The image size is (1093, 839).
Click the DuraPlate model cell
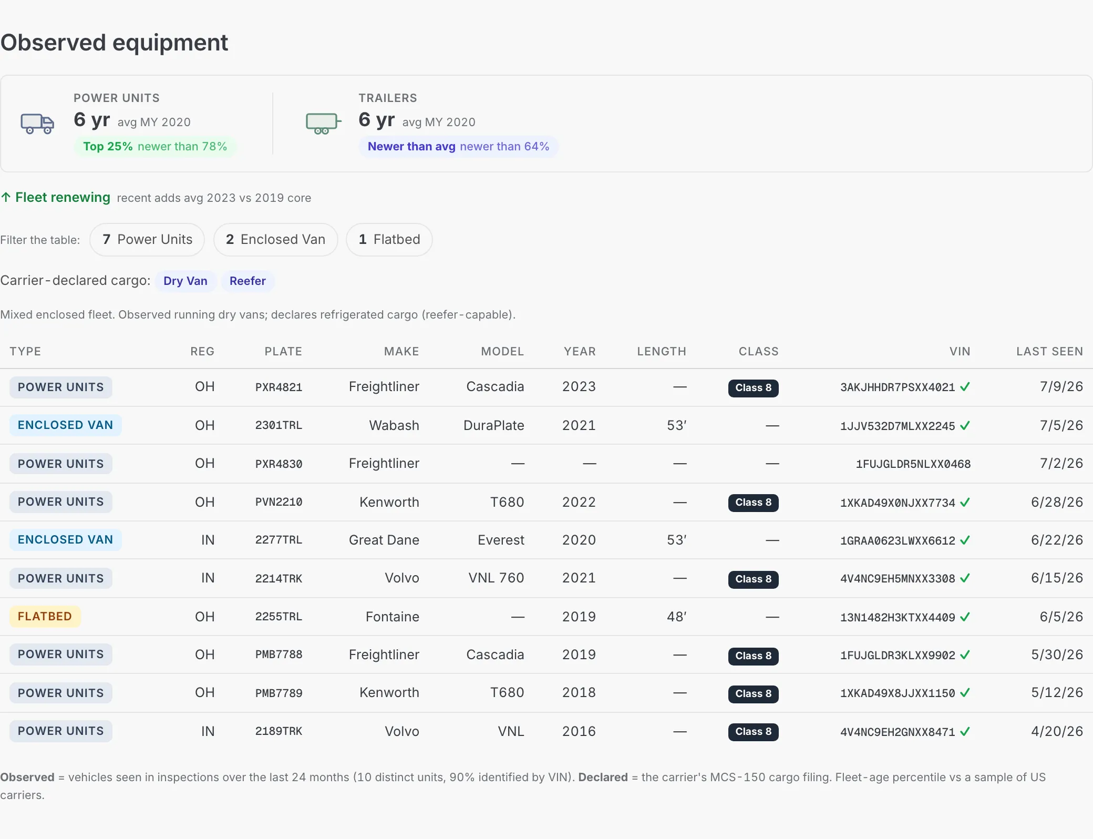494,425
